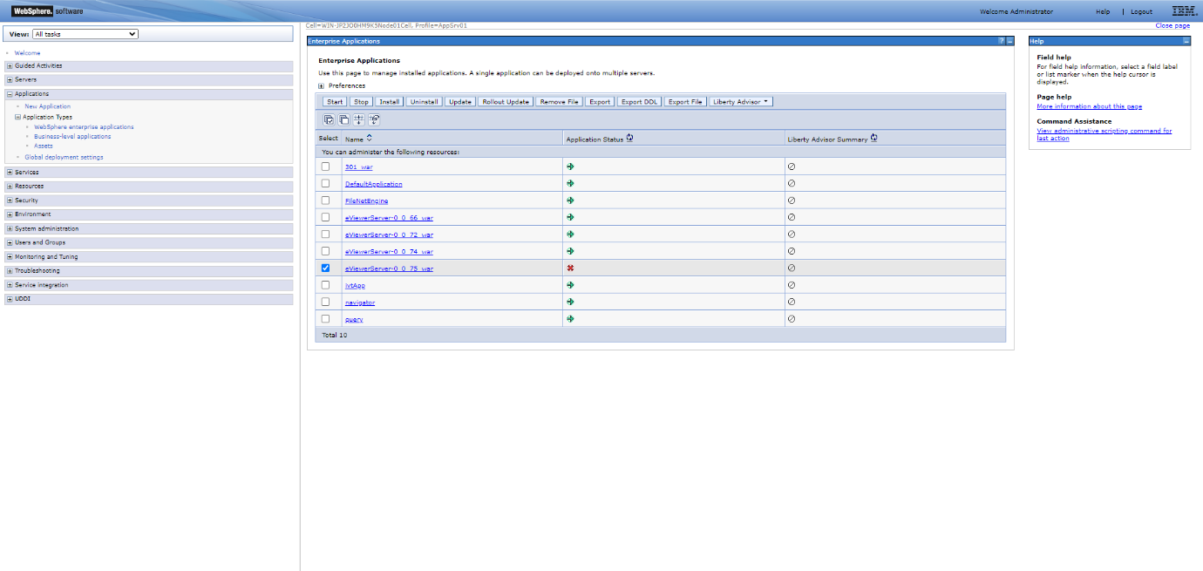
Task: Open Help from the banner menu
Action: pyautogui.click(x=1103, y=10)
